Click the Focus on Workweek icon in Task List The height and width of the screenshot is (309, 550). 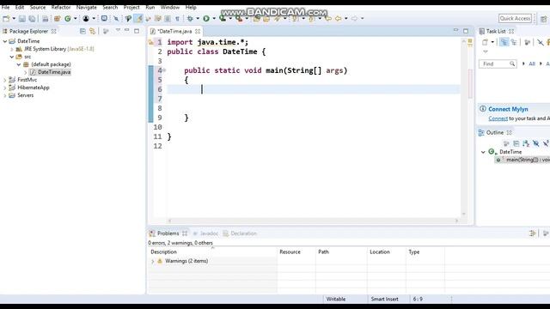(527, 42)
